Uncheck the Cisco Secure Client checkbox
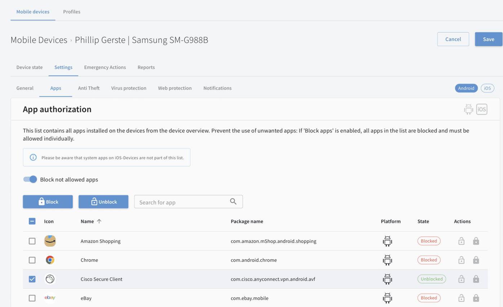 tap(32, 279)
